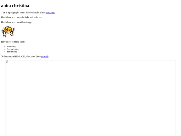Screen dimensions: 181x136
Task: Follow the tutorials link
Action: tap(45, 56)
